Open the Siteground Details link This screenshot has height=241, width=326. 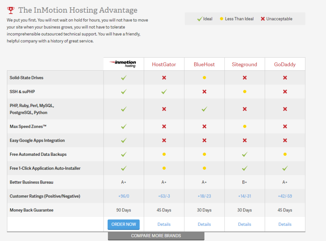[245, 224]
